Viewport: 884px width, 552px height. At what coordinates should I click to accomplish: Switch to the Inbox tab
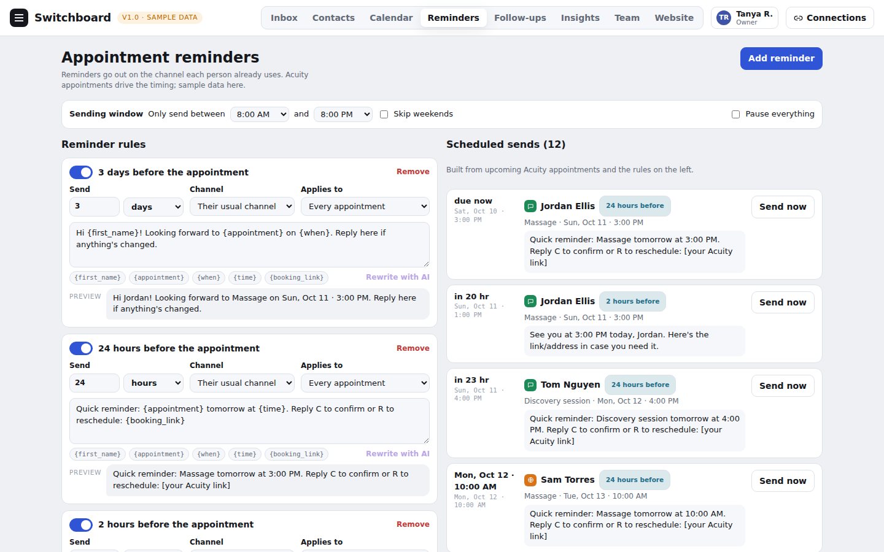tap(284, 18)
